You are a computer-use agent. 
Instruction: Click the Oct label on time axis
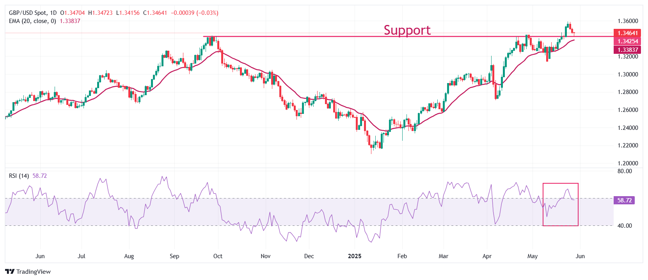click(x=218, y=256)
